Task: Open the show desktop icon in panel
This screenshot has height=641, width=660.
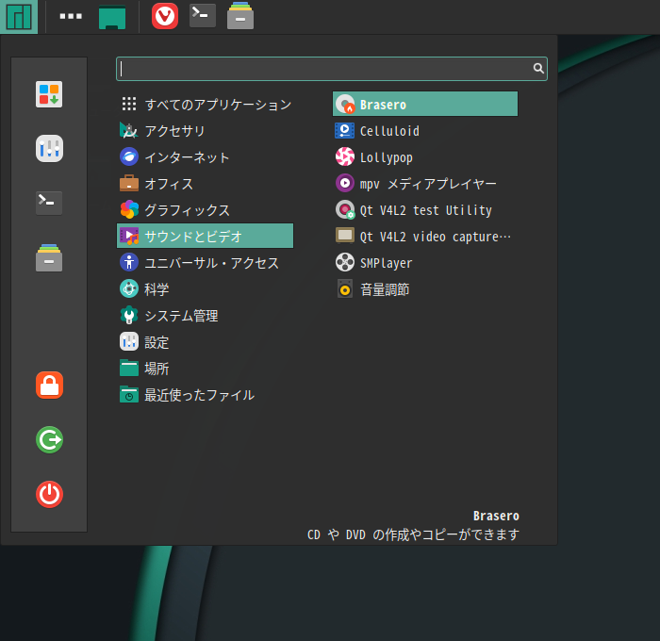Action: tap(113, 16)
